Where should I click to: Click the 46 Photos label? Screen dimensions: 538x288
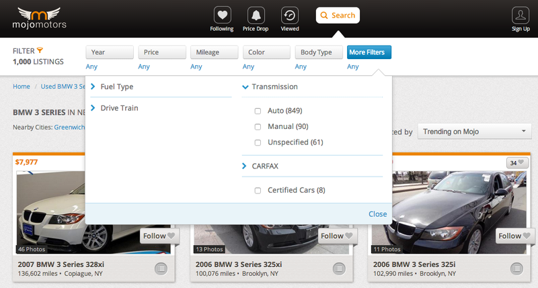32,249
